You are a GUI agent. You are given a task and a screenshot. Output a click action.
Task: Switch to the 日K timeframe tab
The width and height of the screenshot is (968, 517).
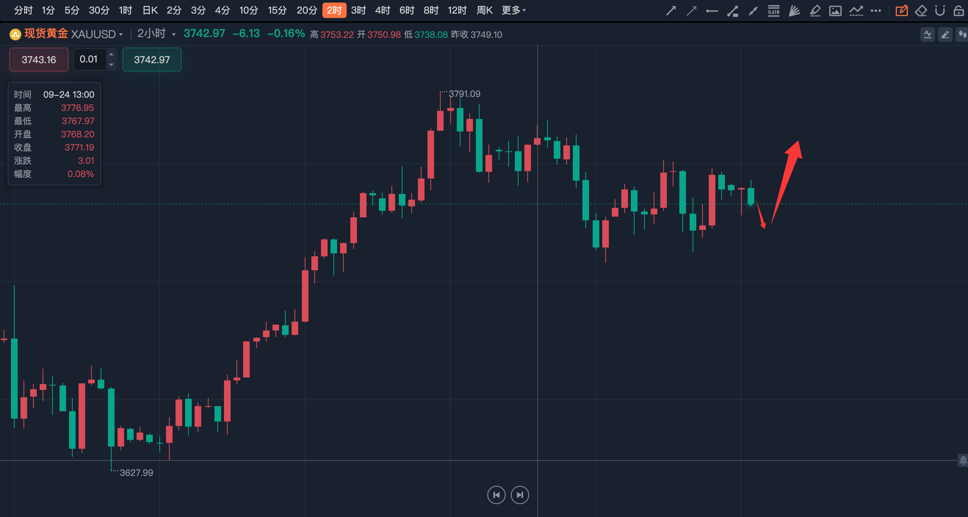150,10
